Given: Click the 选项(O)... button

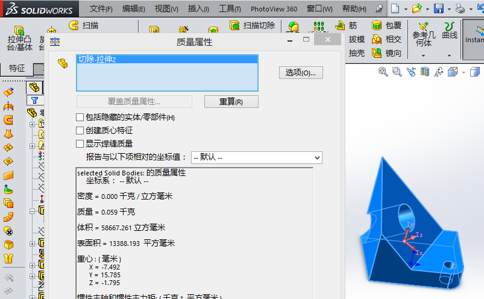Looking at the screenshot, I should click(x=301, y=72).
